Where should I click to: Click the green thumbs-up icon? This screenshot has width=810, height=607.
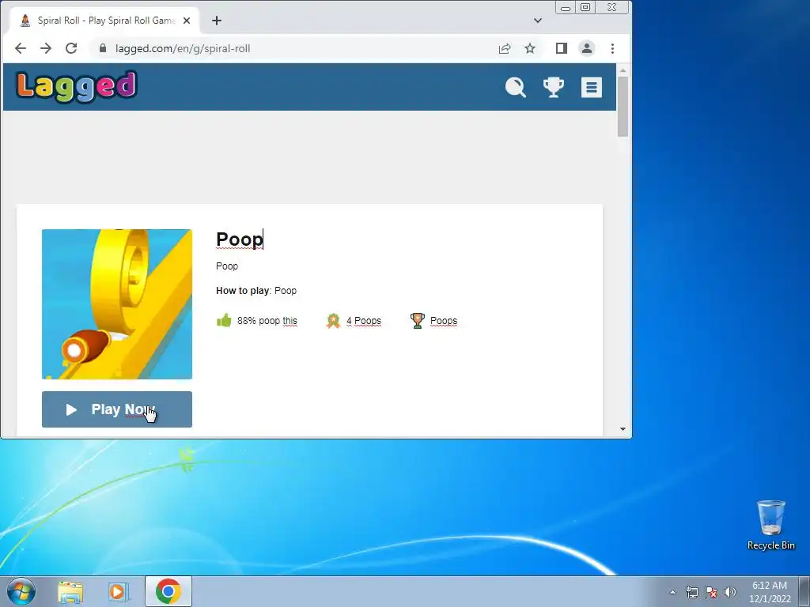pos(224,321)
